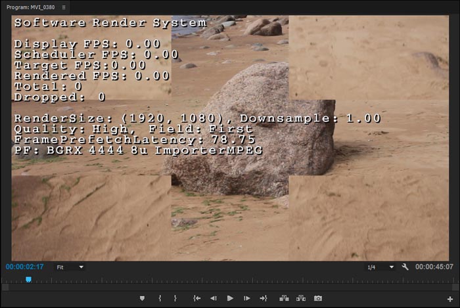Click the 'PF: BGRX 4444 8u ImporterMPEG' line

(x=138, y=150)
